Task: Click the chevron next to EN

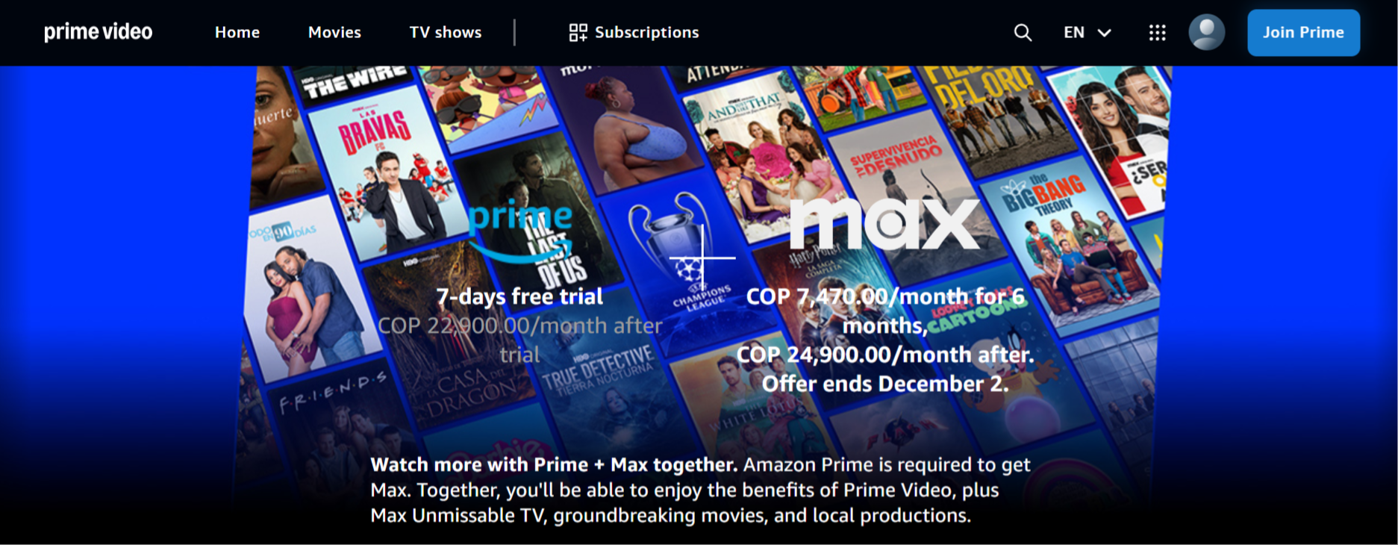Action: click(x=1105, y=33)
